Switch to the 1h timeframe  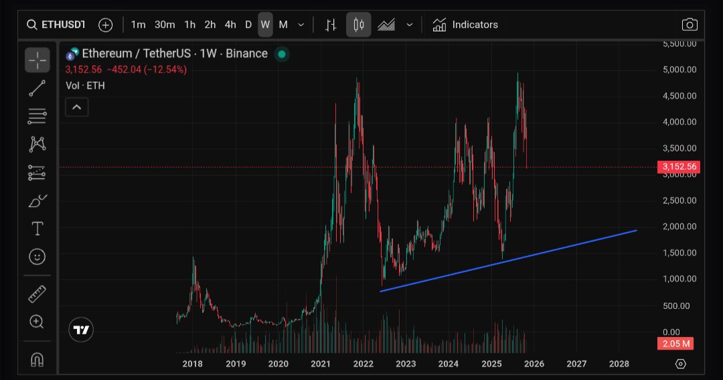click(x=190, y=25)
